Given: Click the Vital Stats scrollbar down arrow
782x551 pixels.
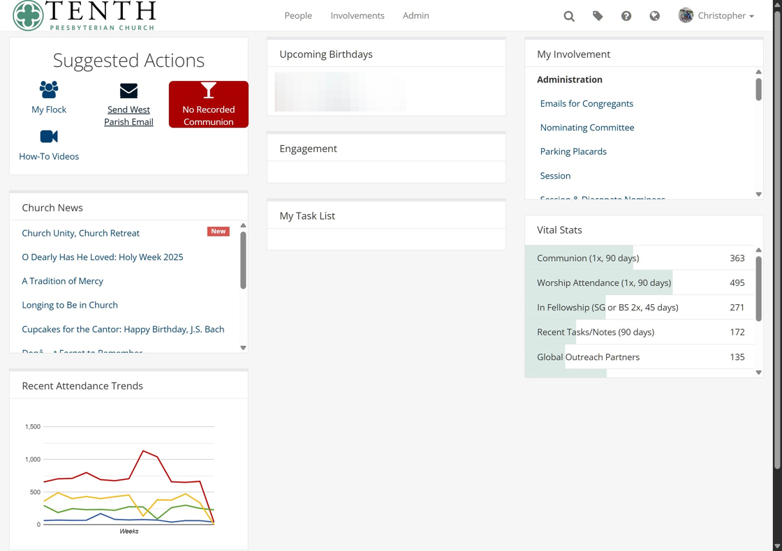Looking at the screenshot, I should coord(758,372).
